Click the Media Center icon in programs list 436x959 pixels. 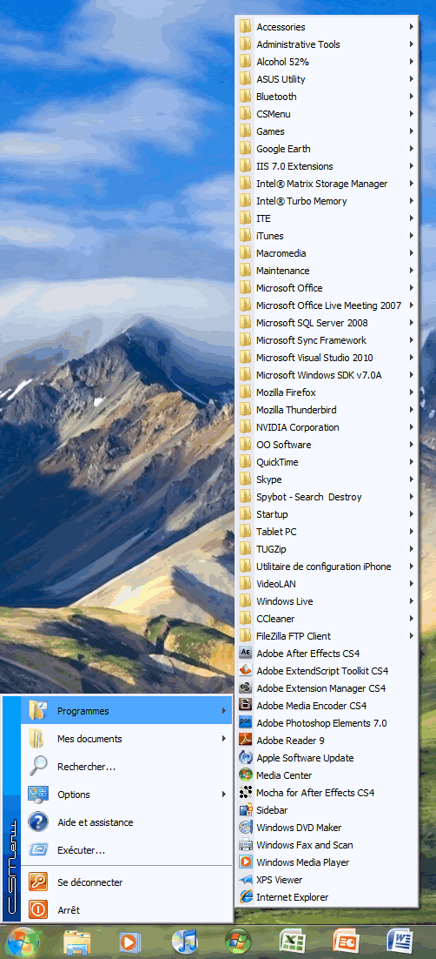[x=246, y=775]
